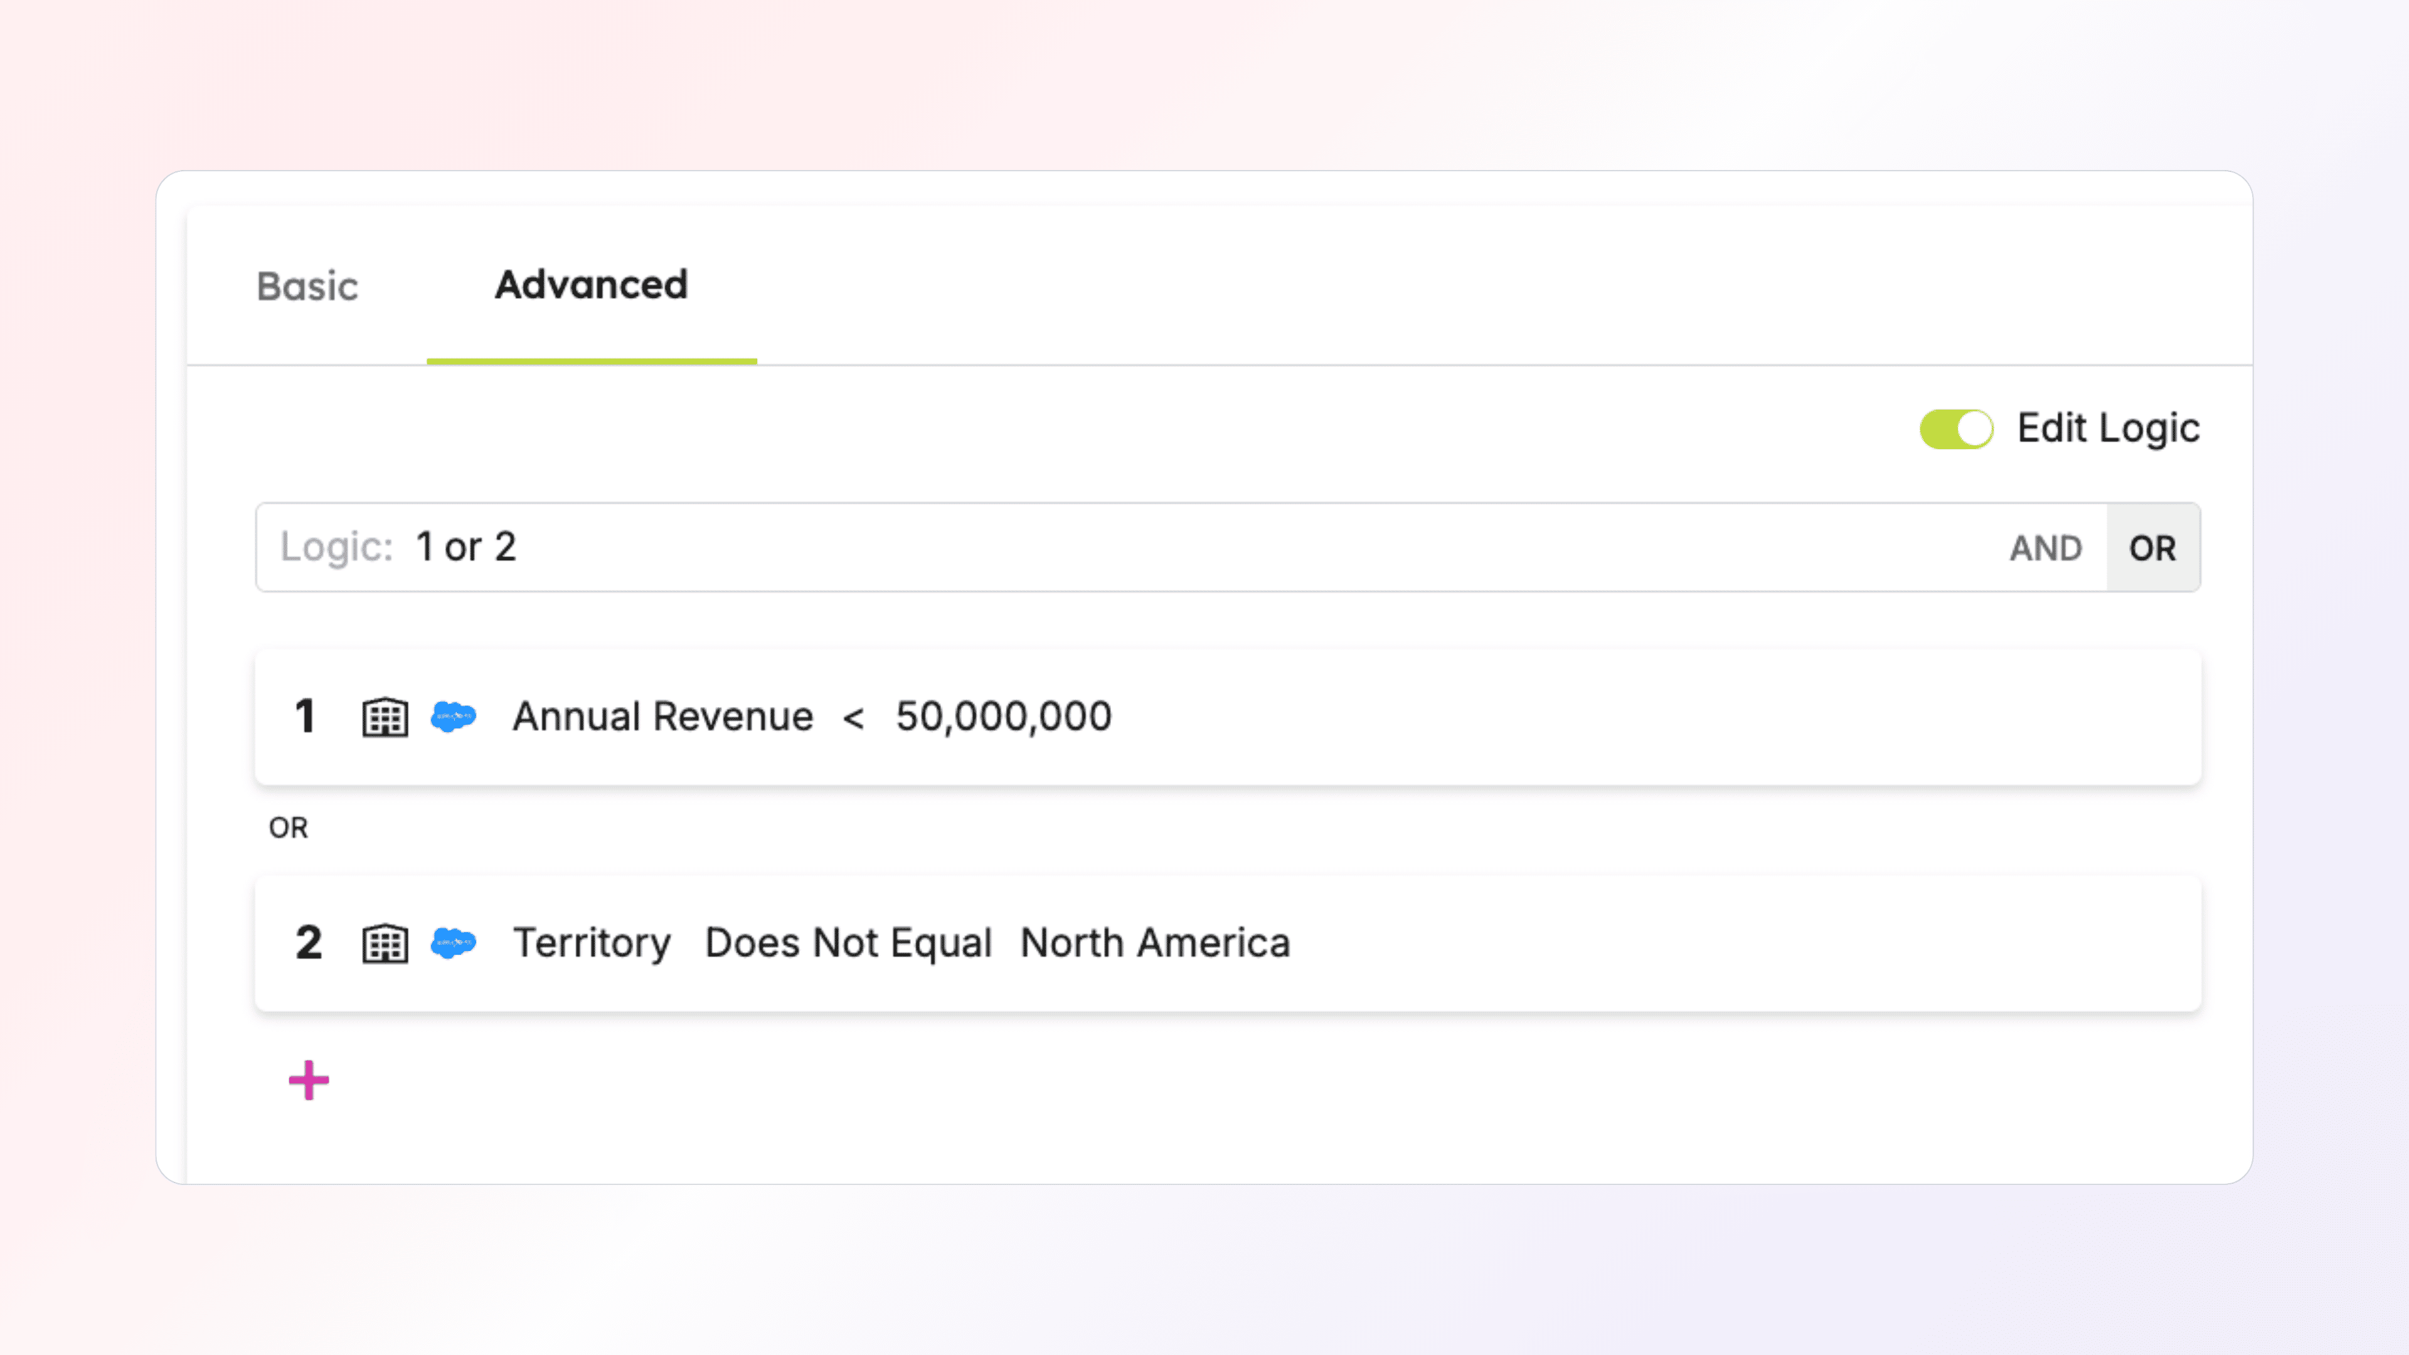Click into the Logic expression field
This screenshot has width=2409, height=1355.
point(1122,547)
